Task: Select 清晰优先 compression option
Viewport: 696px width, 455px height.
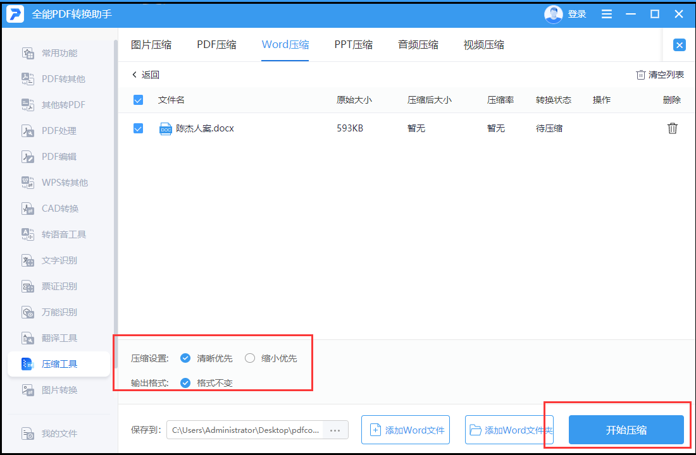Action: (x=206, y=358)
